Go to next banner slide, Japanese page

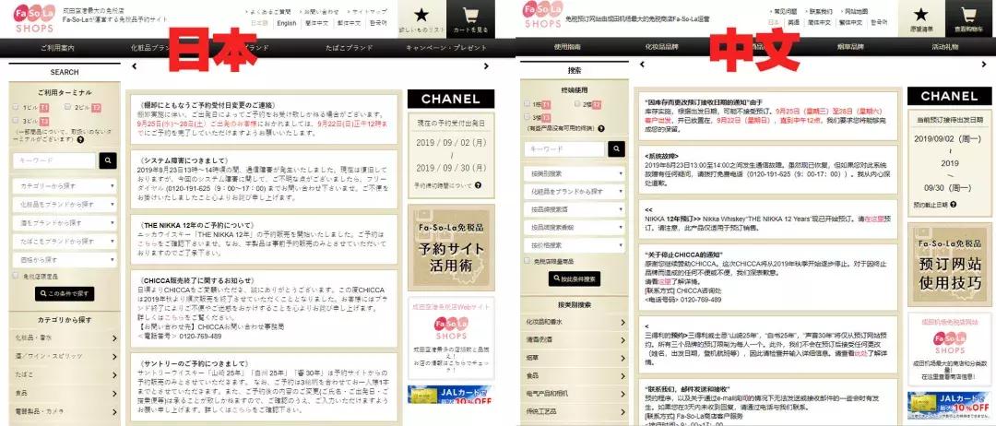[486, 66]
